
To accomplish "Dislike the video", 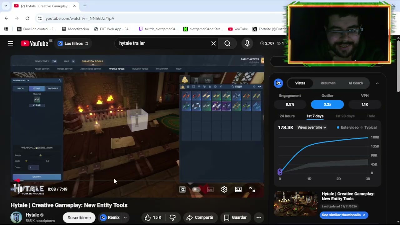I will tap(172, 217).
